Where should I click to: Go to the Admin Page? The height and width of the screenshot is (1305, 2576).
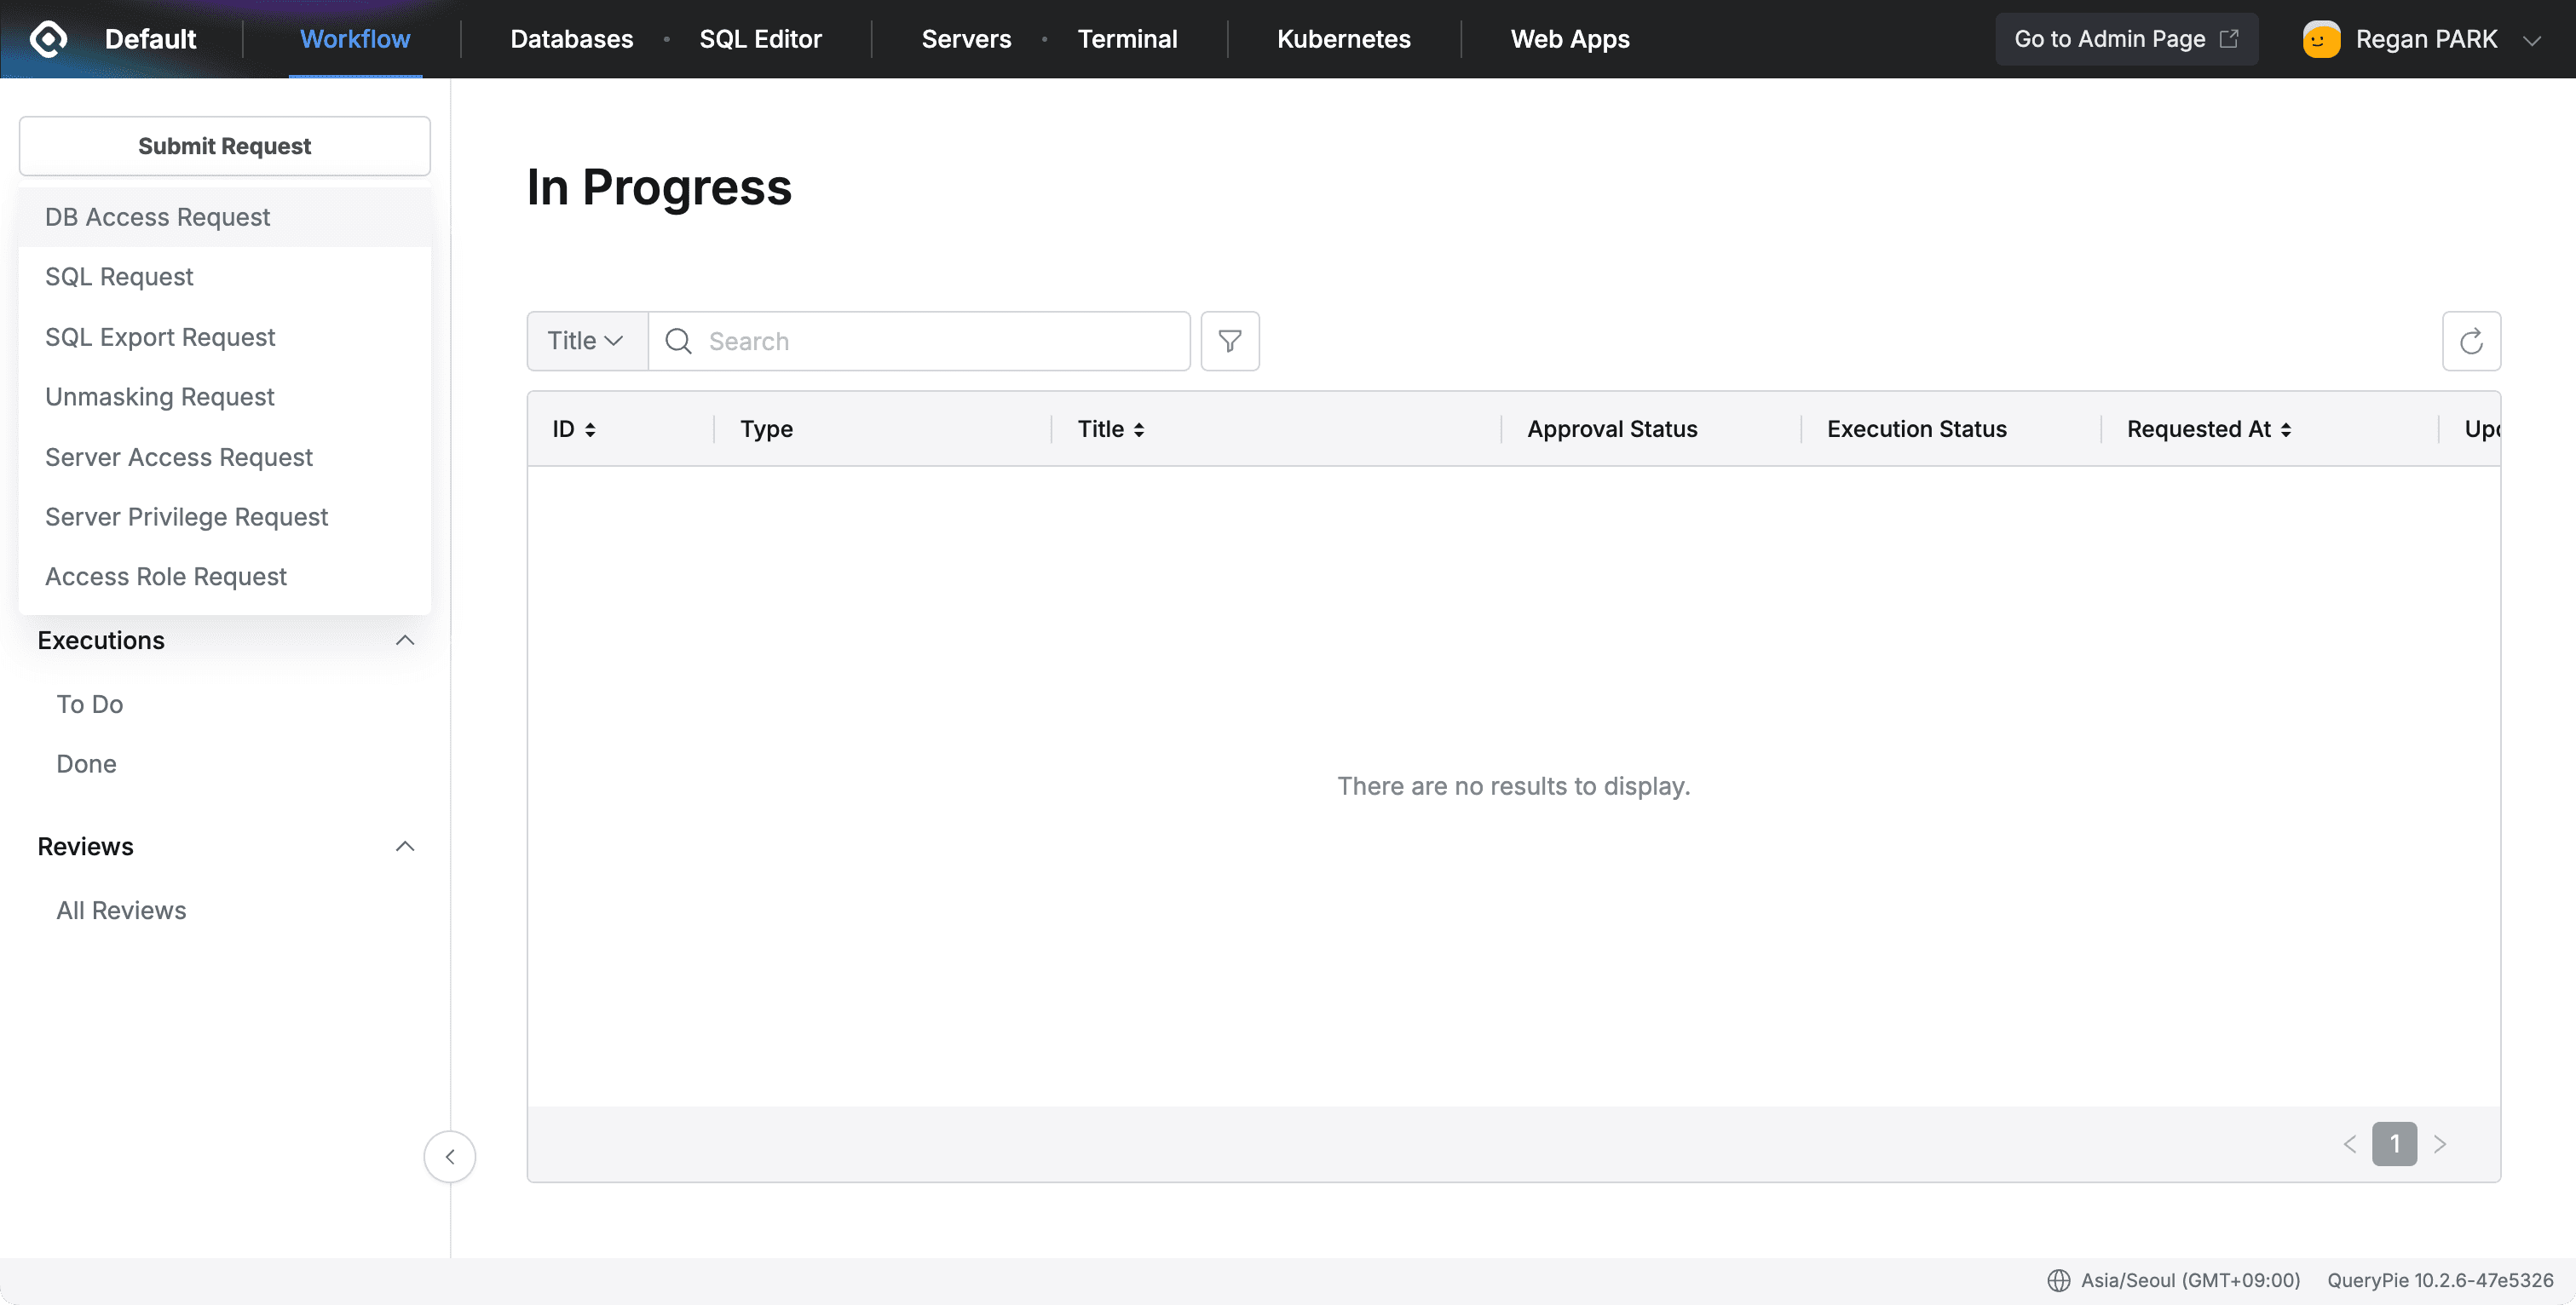pos(2110,38)
